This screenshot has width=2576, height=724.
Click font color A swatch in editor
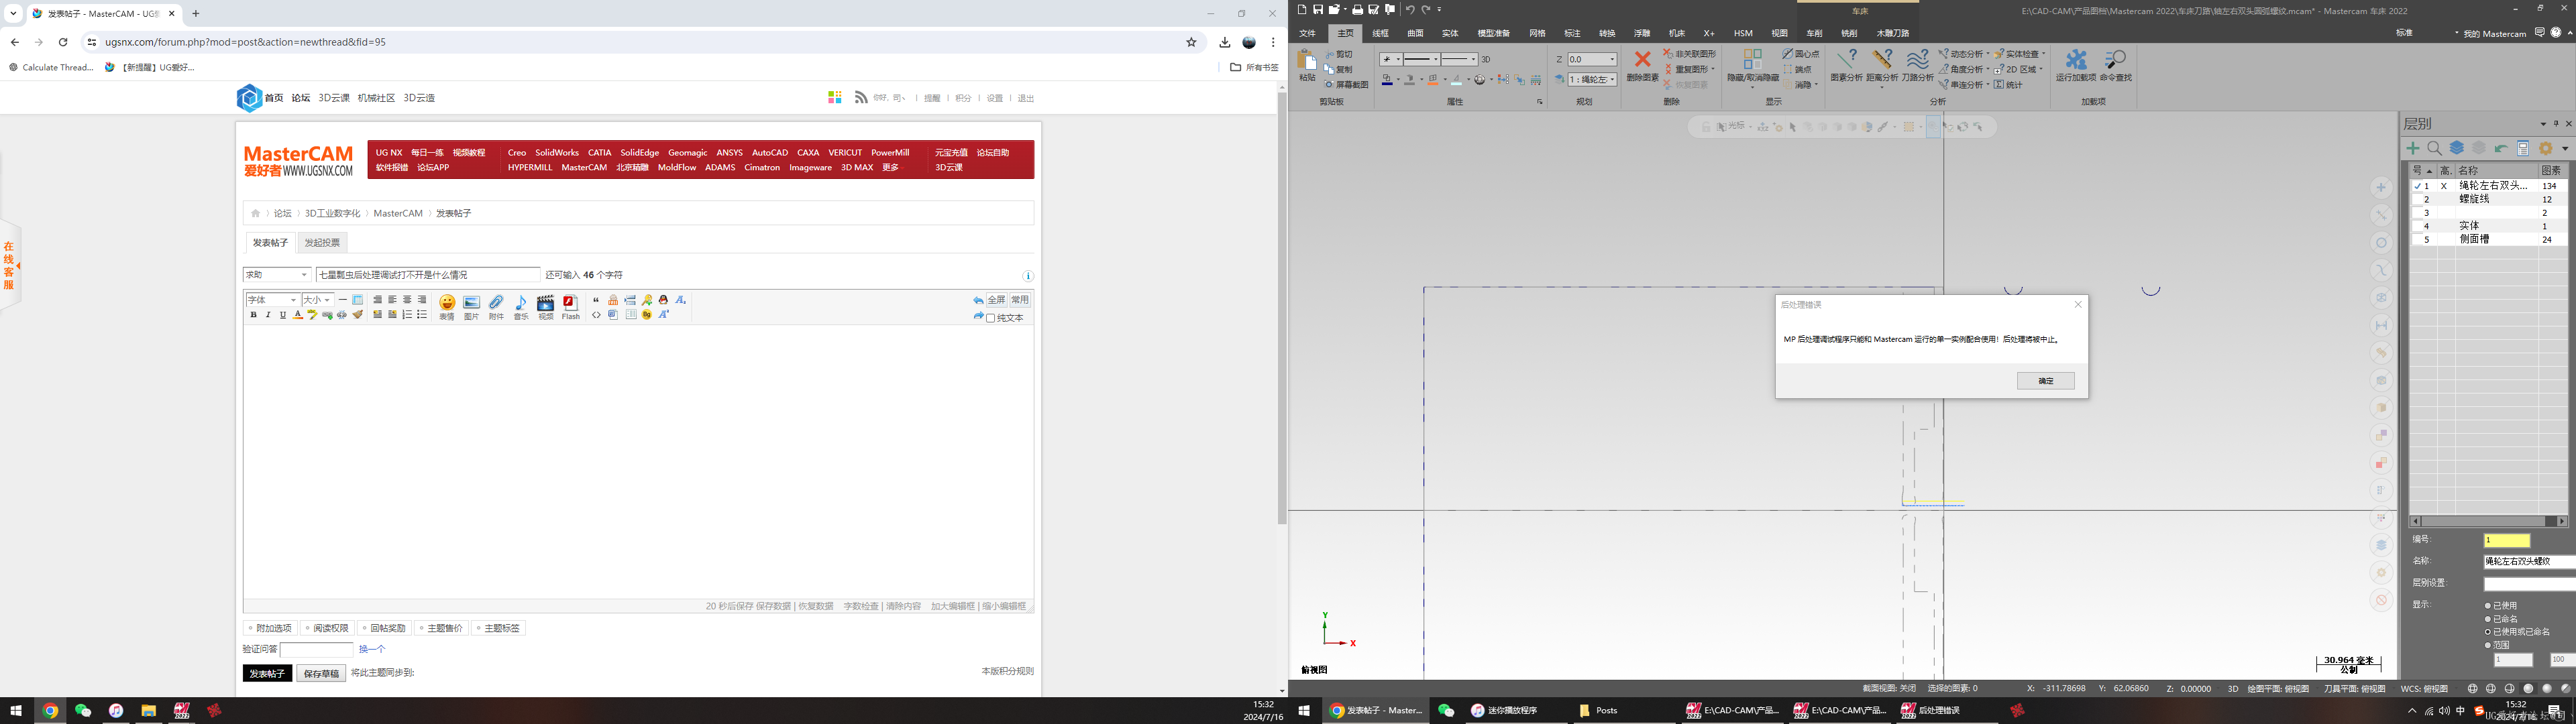click(x=298, y=315)
